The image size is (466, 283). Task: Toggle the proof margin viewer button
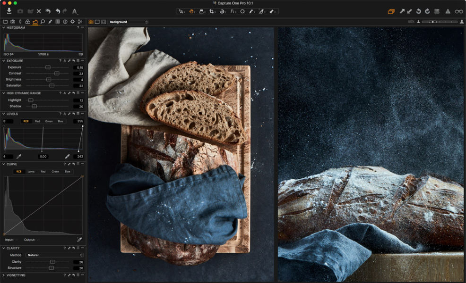click(104, 22)
